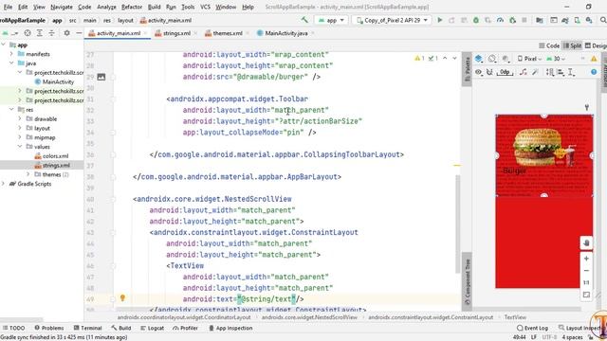This screenshot has width=607, height=341.
Task: Click Zoom to Fit Screen icon
Action: (x=586, y=295)
